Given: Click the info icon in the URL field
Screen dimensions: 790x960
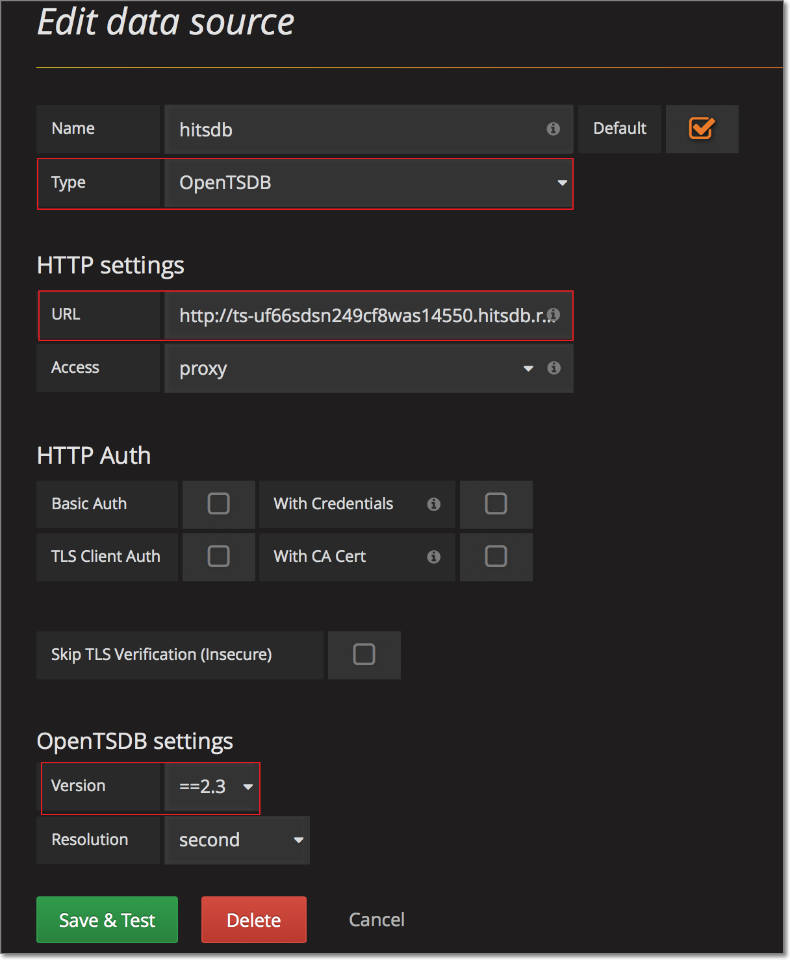Looking at the screenshot, I should coord(554,315).
